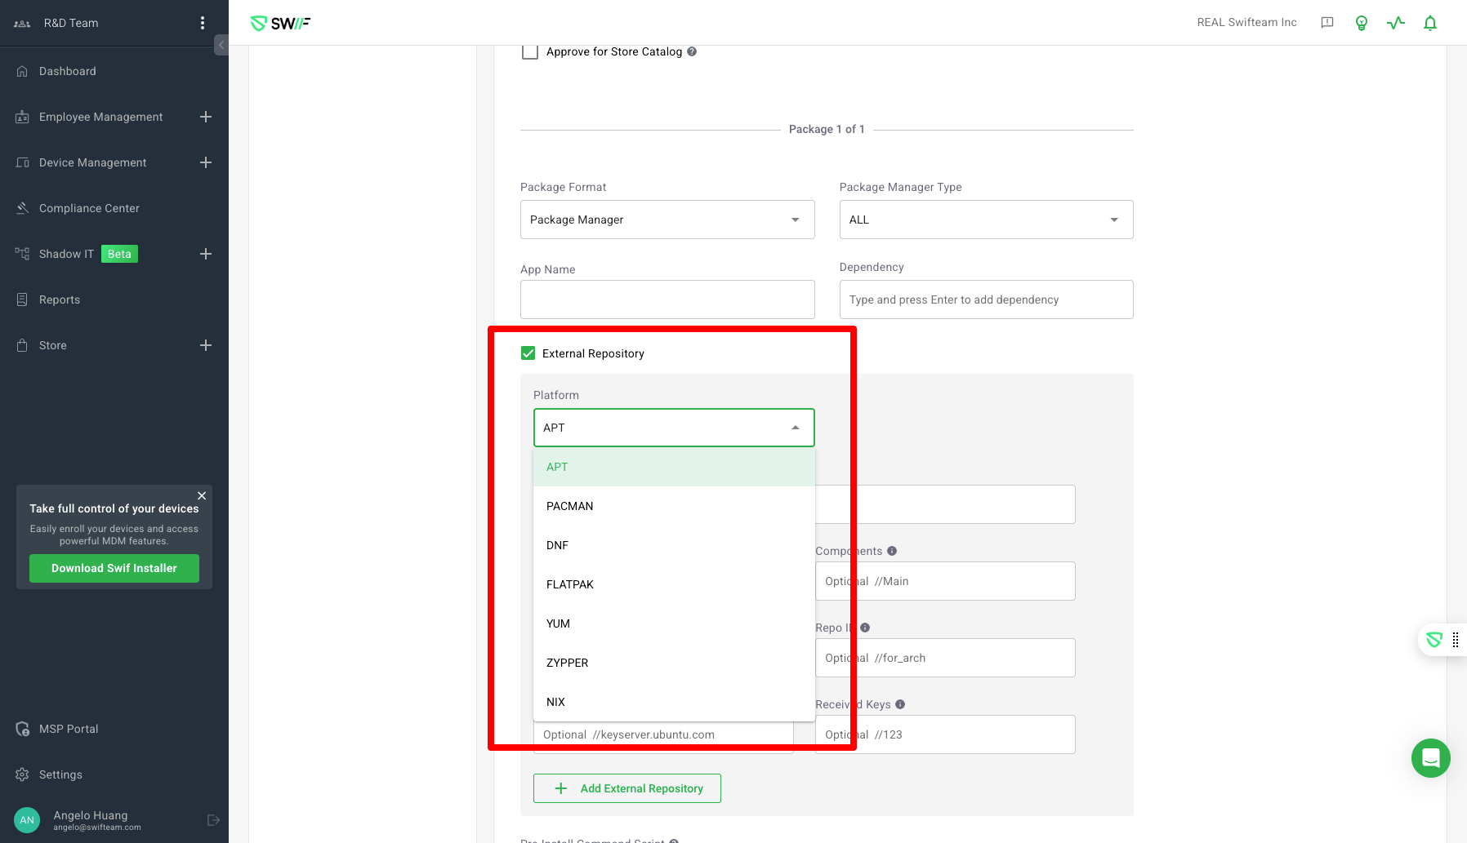Viewport: 1467px width, 843px height.
Task: Open the Package Manager Type dropdown
Action: click(986, 220)
